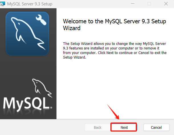Click the MySQL dolphin wrench logo image
This screenshot has height=135, width=174.
(27, 34)
